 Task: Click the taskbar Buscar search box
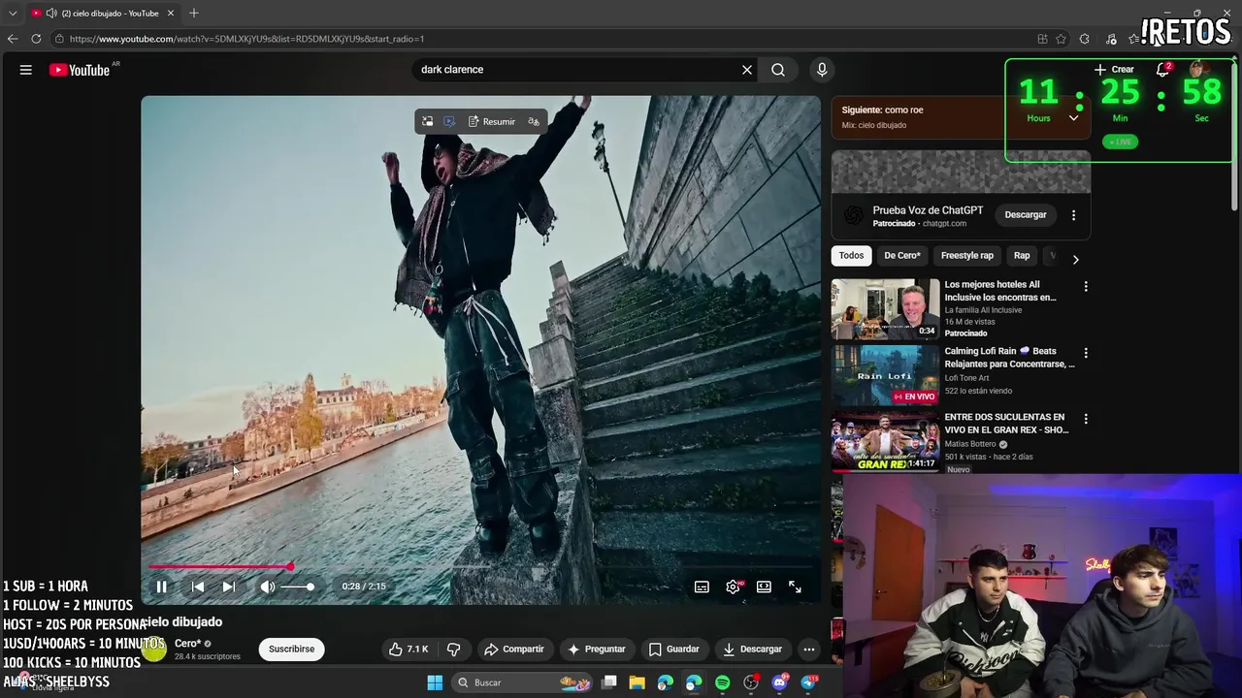pos(522,682)
